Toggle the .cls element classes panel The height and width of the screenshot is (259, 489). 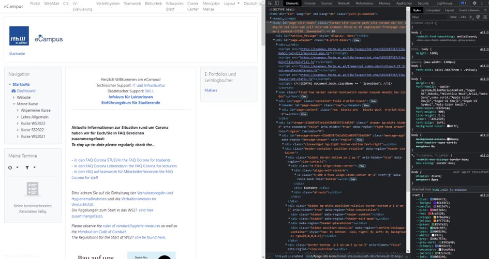point(463,17)
